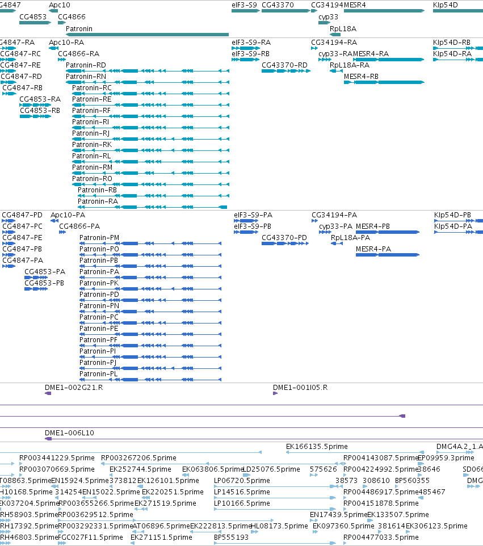Viewport: 483px width, 546px height.
Task: Click the CG4853-RA transcript label
Action: (x=40, y=99)
